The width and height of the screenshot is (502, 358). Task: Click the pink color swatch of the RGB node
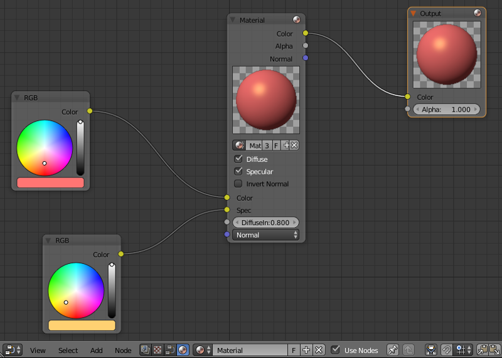(50, 182)
